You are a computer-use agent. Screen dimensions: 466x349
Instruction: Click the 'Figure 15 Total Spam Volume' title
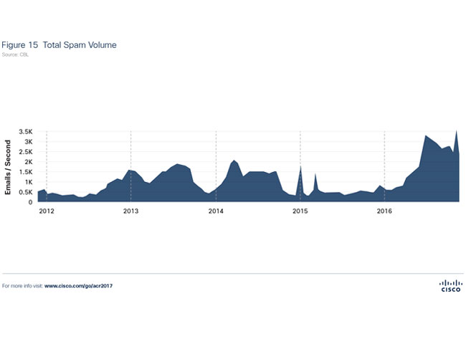coord(59,45)
